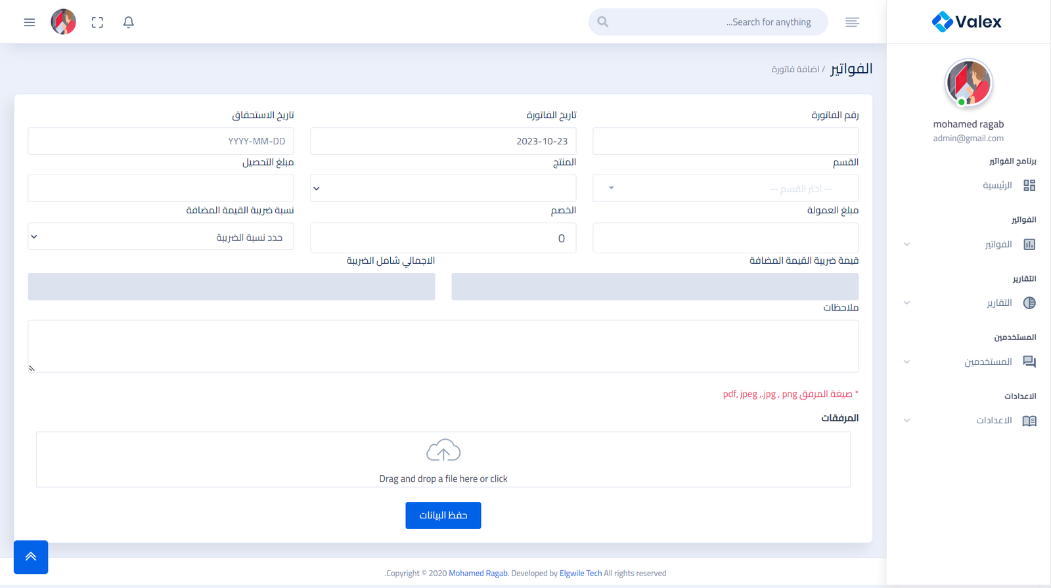Open the VAT rate حدد نسبة الضريبة dropdown
1051x588 pixels.
(x=161, y=237)
